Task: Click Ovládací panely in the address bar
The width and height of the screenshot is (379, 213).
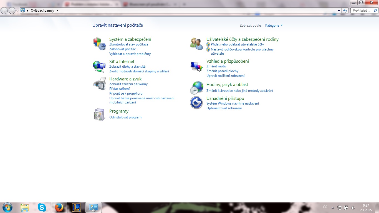Action: click(42, 11)
